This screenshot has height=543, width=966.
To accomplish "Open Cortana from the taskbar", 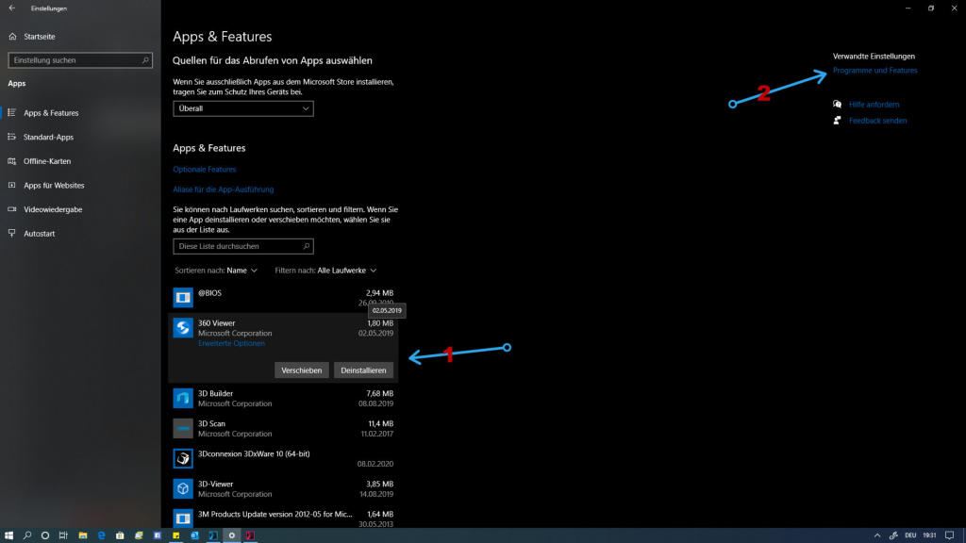I will 45,535.
